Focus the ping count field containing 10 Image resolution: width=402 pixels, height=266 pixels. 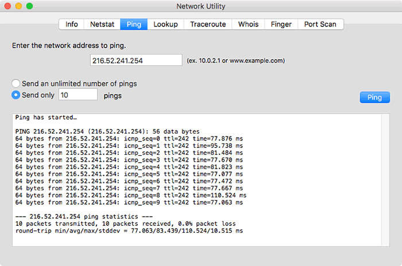pos(78,95)
